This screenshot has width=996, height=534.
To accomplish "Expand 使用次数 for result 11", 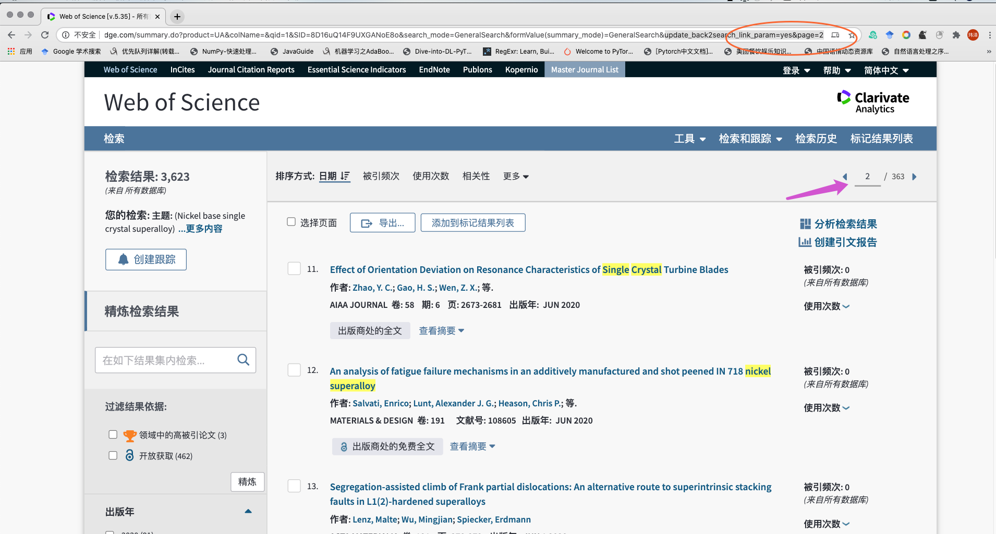I will click(x=827, y=306).
